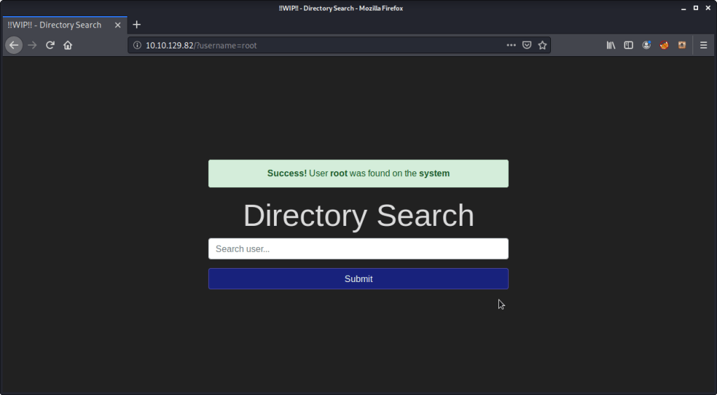717x395 pixels.
Task: Click the Search user input field
Action: (x=358, y=249)
